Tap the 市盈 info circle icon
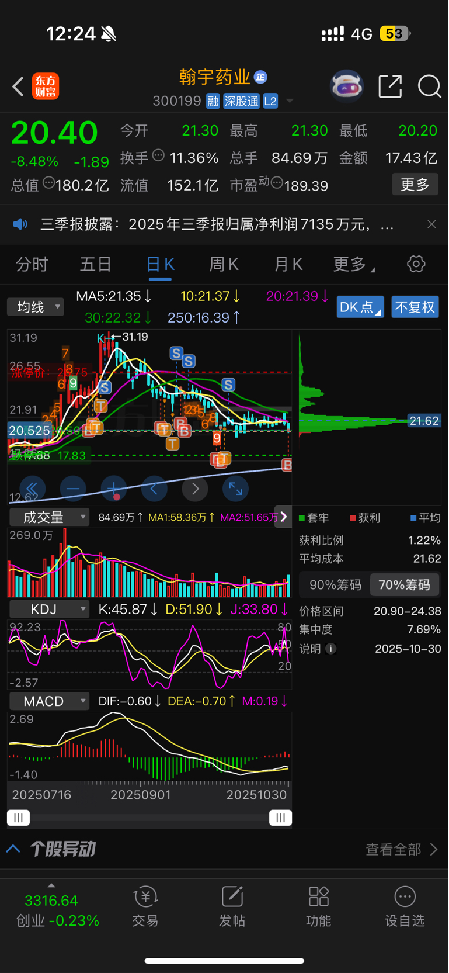Viewport: 449px width, 973px height. point(277,183)
